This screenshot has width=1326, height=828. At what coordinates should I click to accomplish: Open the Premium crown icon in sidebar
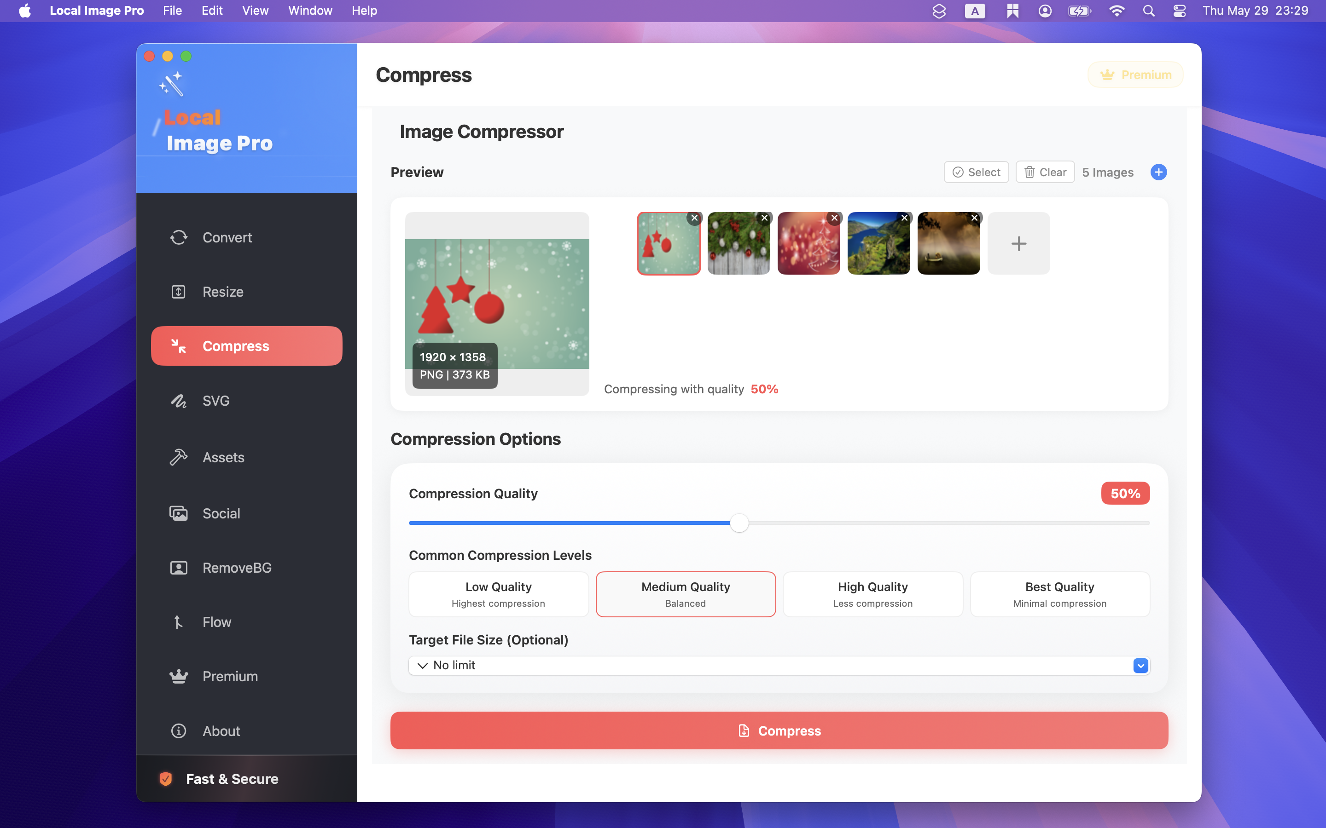(x=179, y=676)
